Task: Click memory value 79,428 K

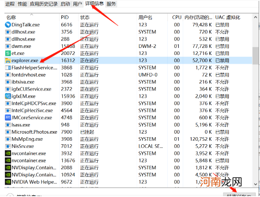Action: (202, 25)
